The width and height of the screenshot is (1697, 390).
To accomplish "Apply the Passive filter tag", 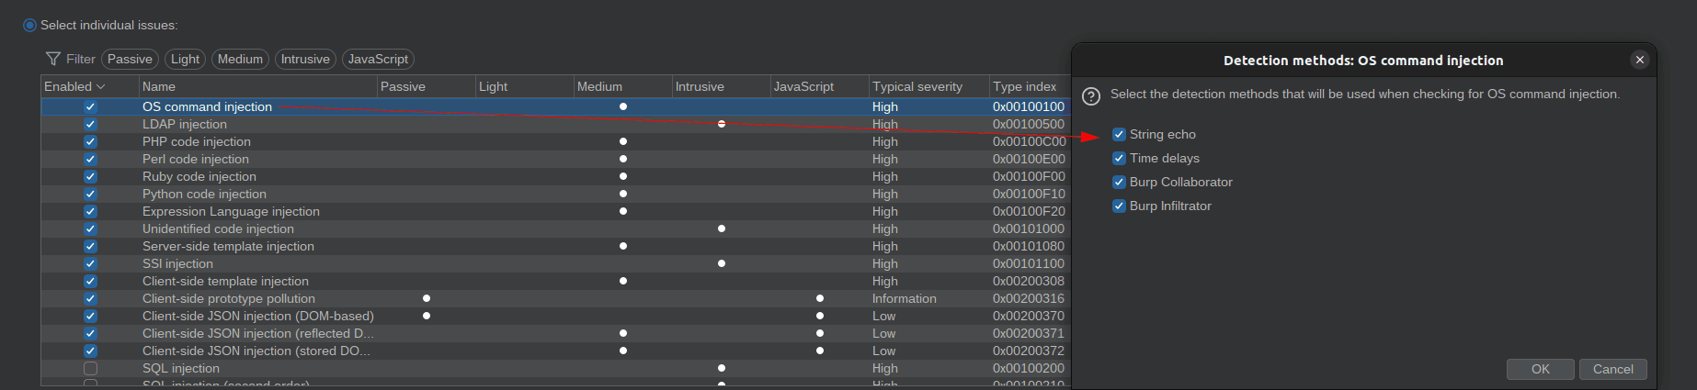I will point(130,59).
